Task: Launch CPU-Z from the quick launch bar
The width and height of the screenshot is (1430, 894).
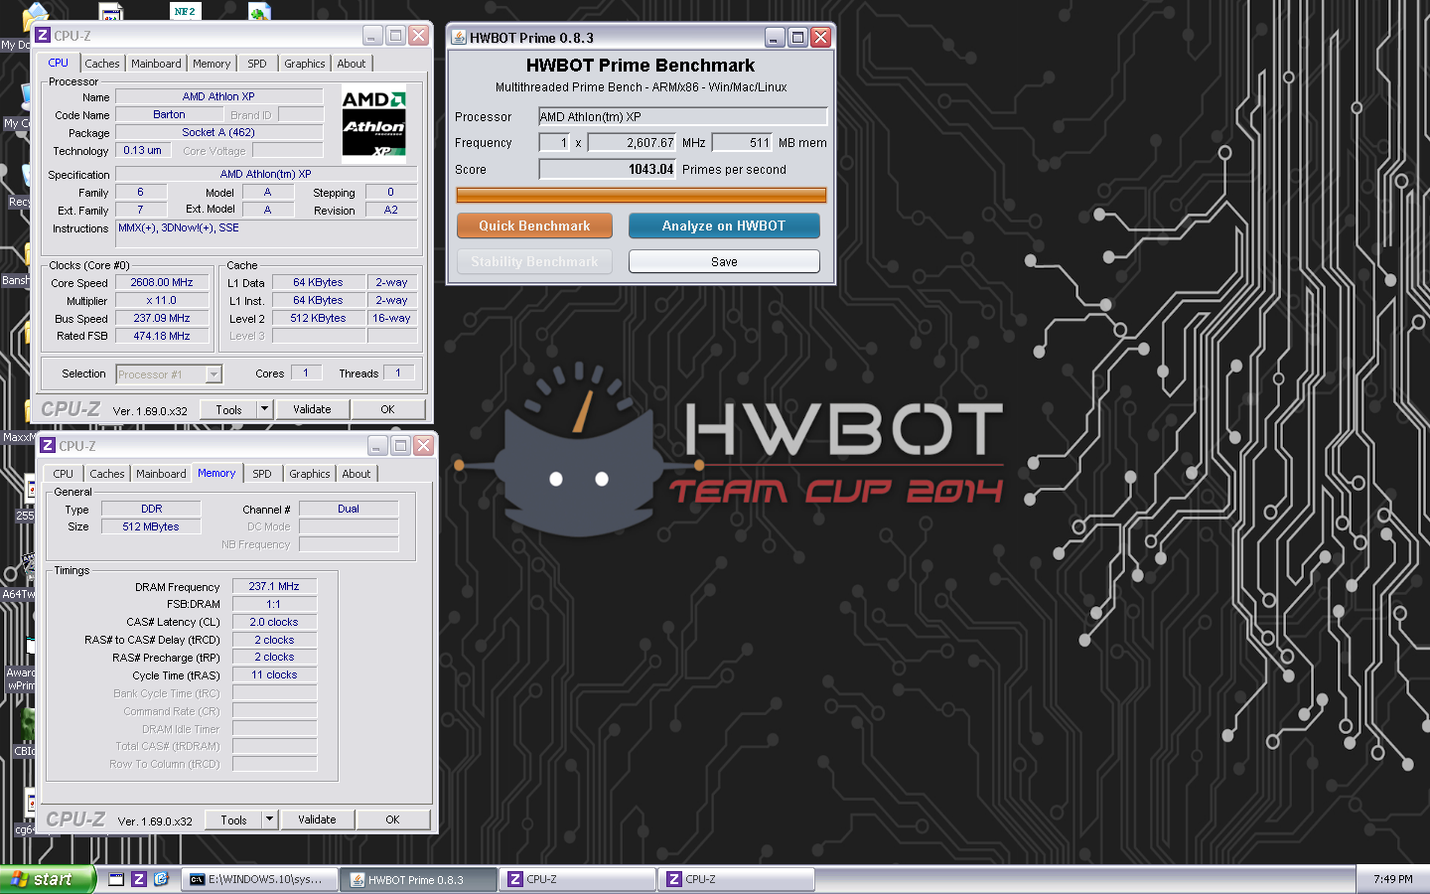Action: tap(139, 879)
